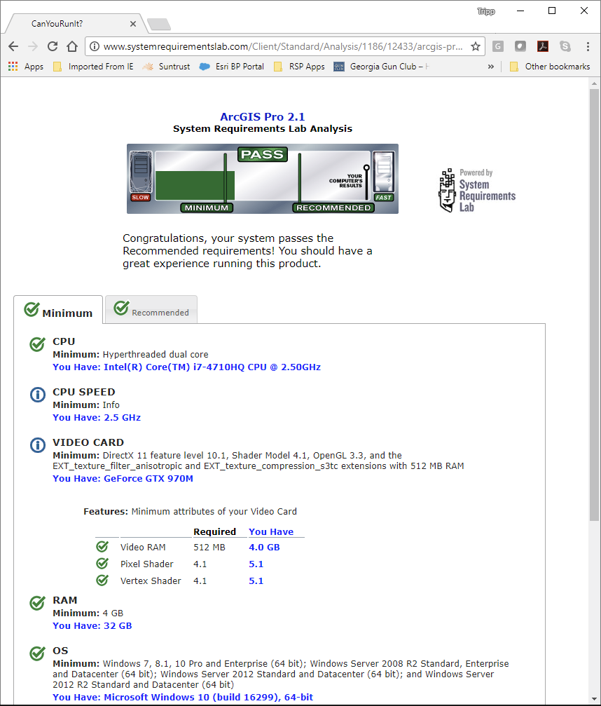This screenshot has width=601, height=706.
Task: Click the browser forward arrow
Action: point(33,46)
